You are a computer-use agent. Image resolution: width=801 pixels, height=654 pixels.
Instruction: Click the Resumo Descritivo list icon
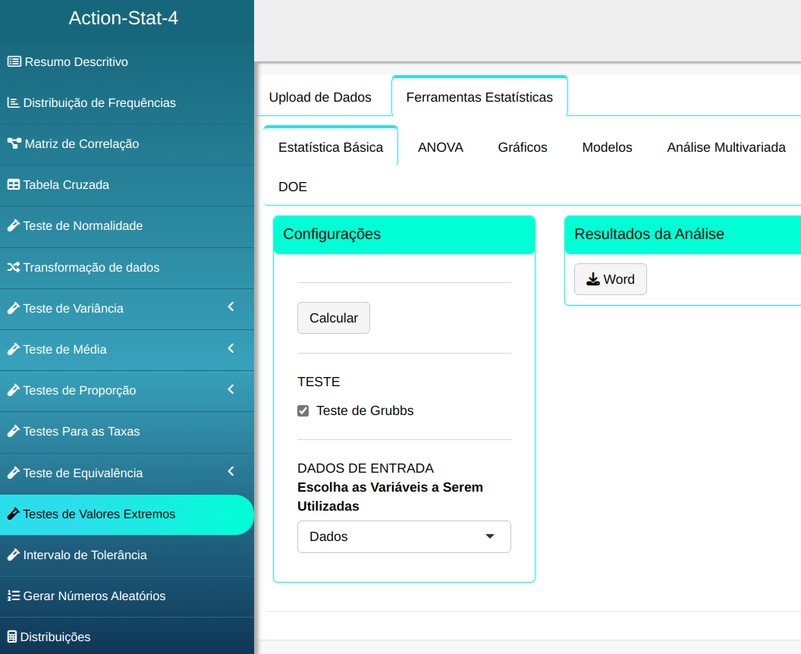14,62
